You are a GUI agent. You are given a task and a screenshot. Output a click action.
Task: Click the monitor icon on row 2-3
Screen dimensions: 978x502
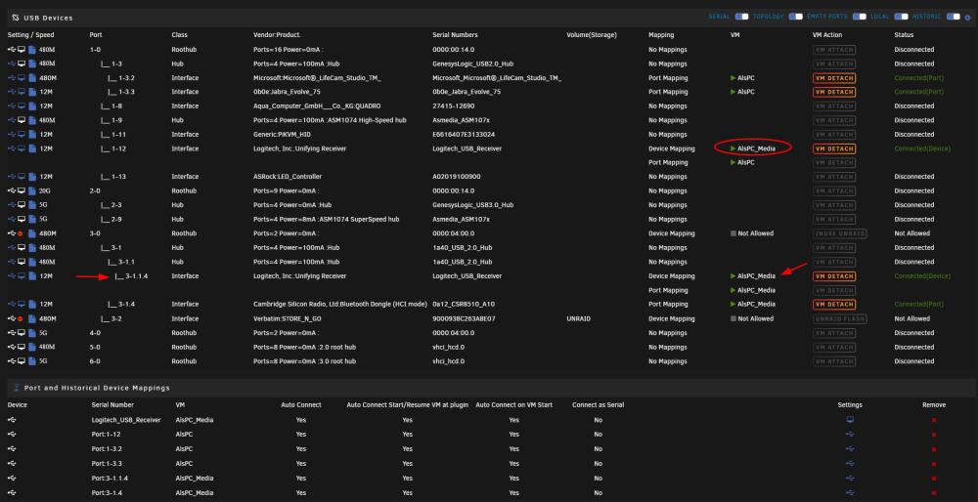[x=22, y=205]
